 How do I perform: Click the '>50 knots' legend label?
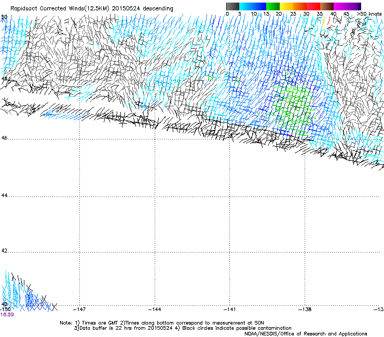369,14
